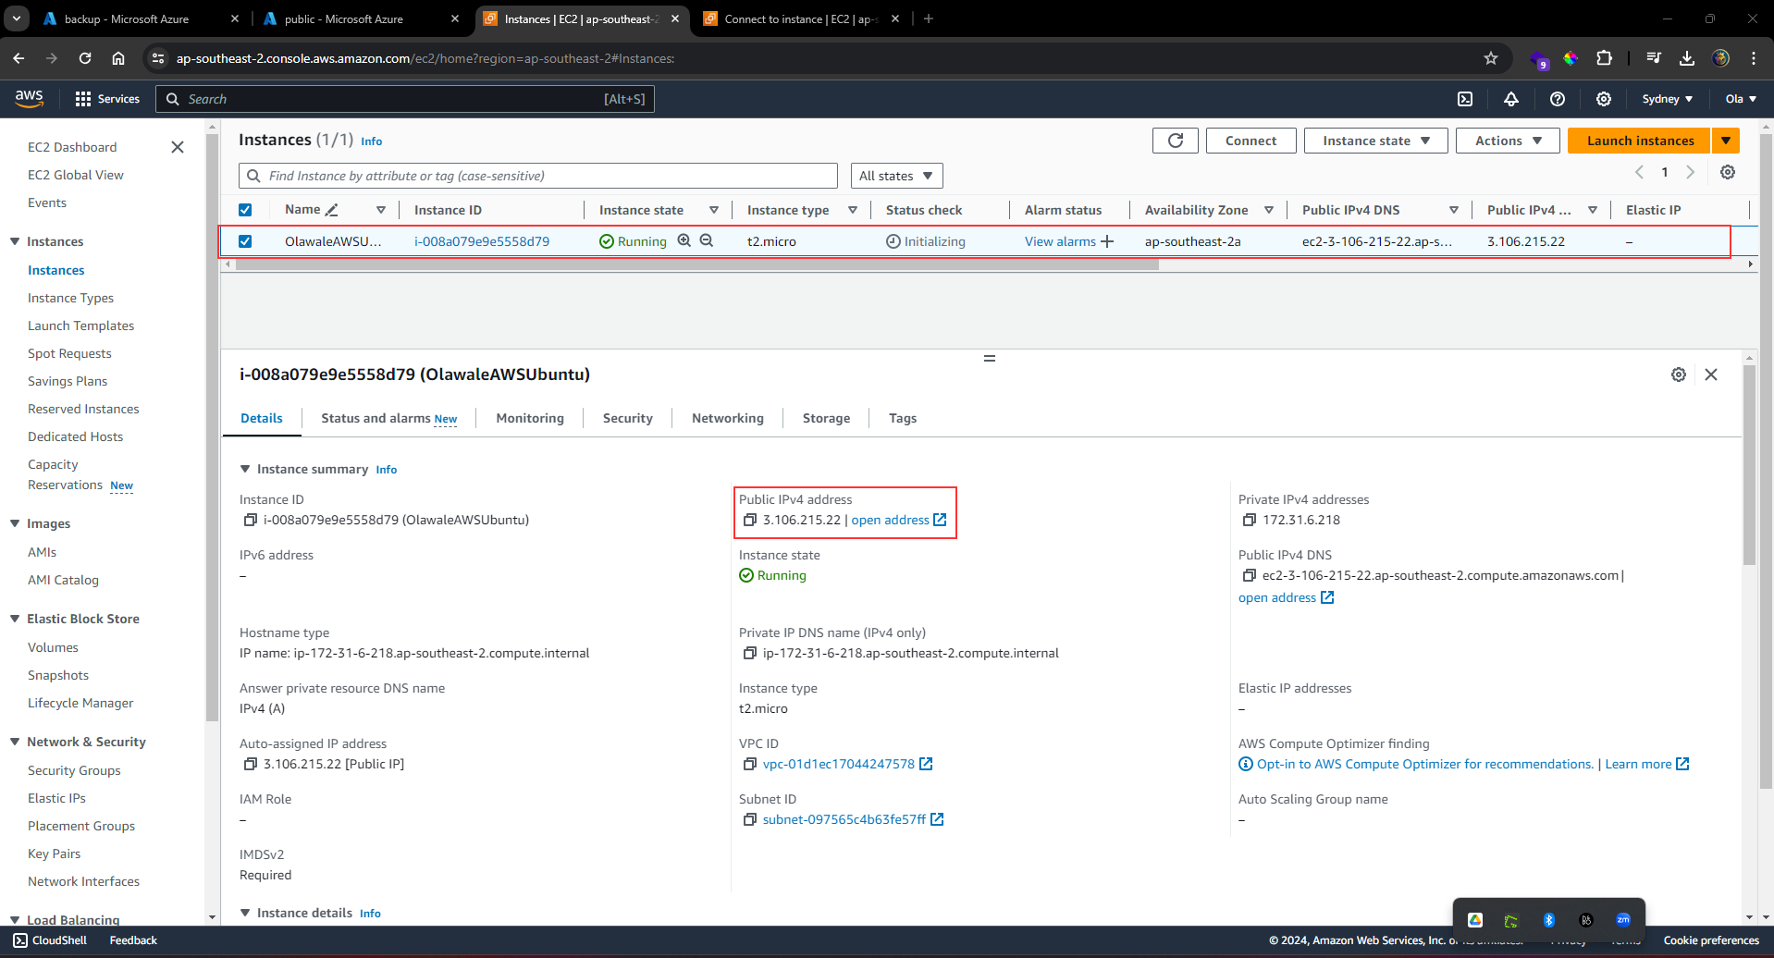
Task: Bookmark this page with the star
Action: click(x=1491, y=58)
